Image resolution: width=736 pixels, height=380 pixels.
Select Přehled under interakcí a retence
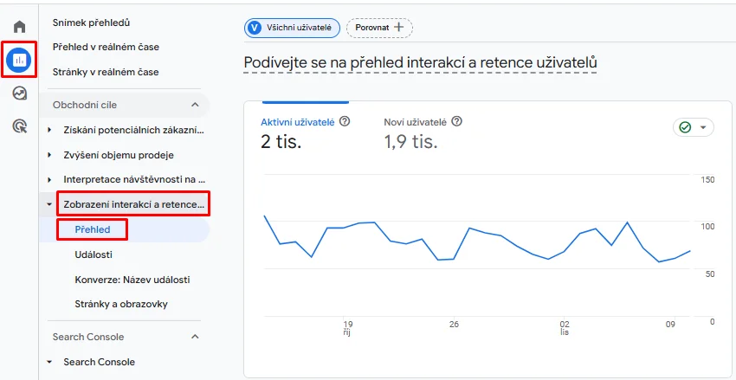tap(93, 229)
